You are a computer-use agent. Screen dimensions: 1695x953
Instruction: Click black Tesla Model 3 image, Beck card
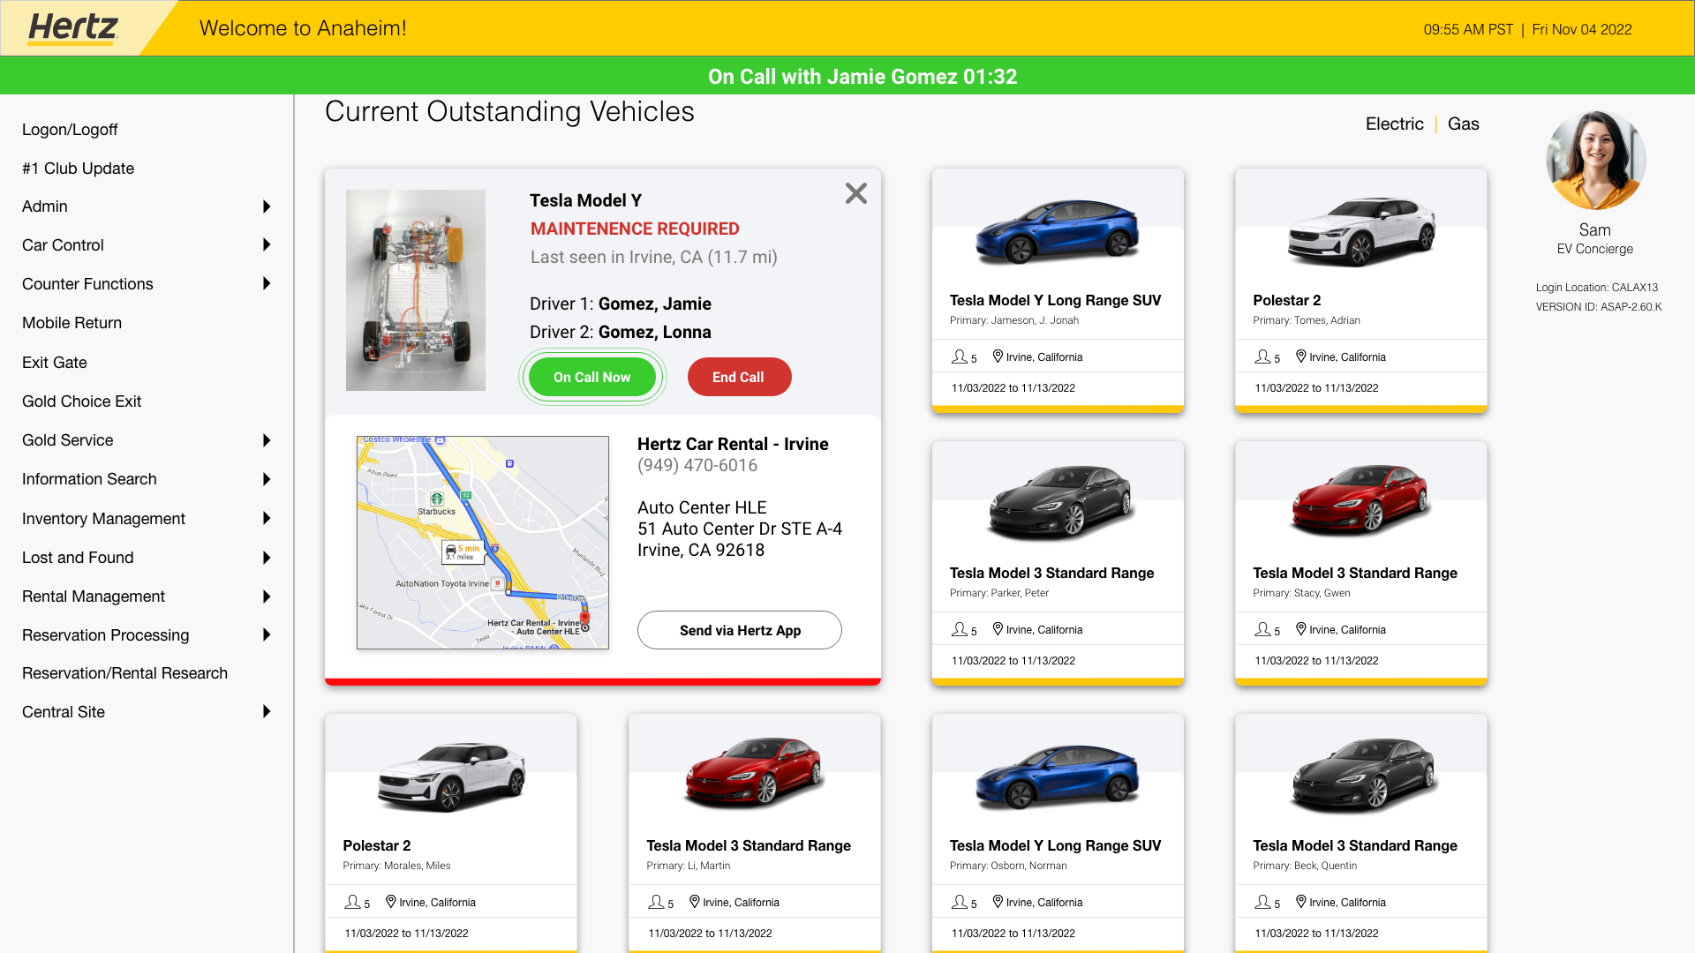pos(1364,775)
